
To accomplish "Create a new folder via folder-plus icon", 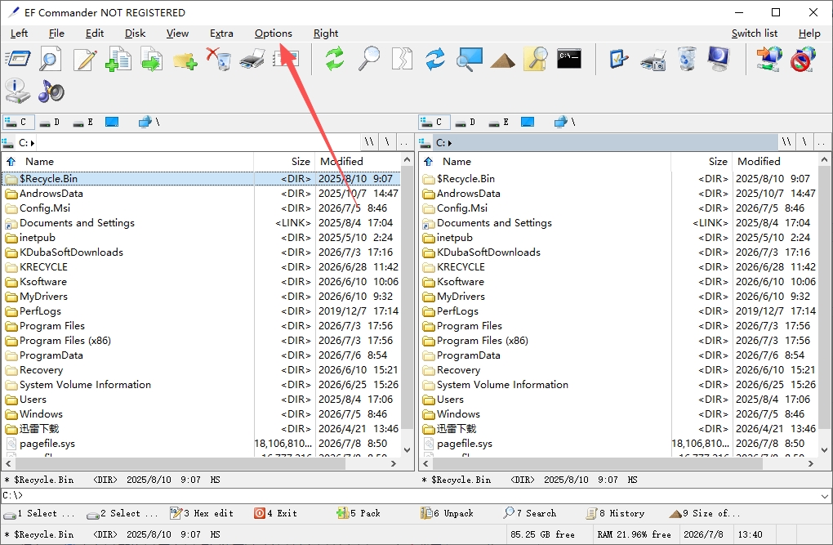I will point(185,60).
